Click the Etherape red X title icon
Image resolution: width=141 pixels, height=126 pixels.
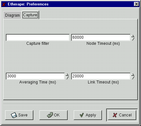[x=4, y=4]
